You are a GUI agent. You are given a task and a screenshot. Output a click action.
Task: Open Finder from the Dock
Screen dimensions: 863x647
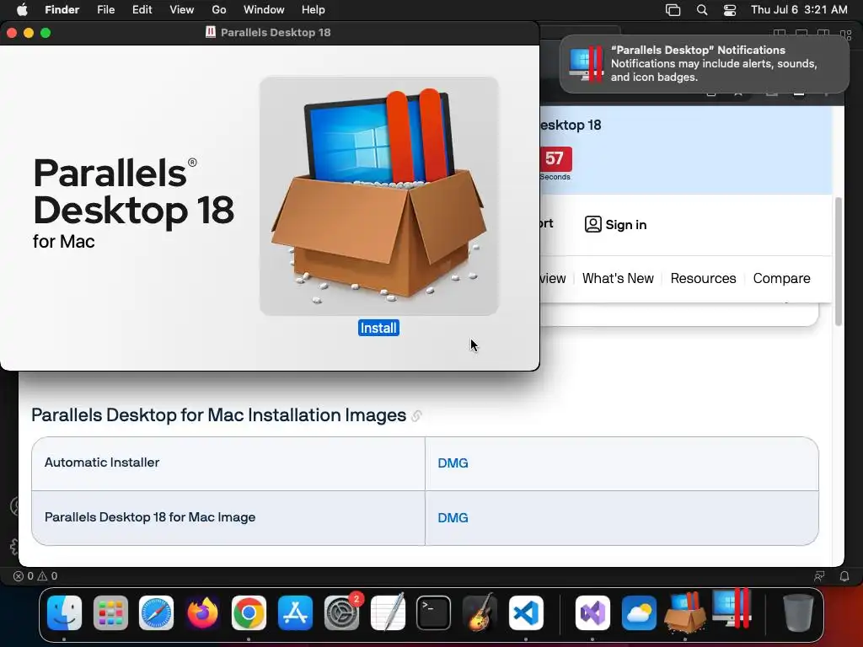coord(64,613)
